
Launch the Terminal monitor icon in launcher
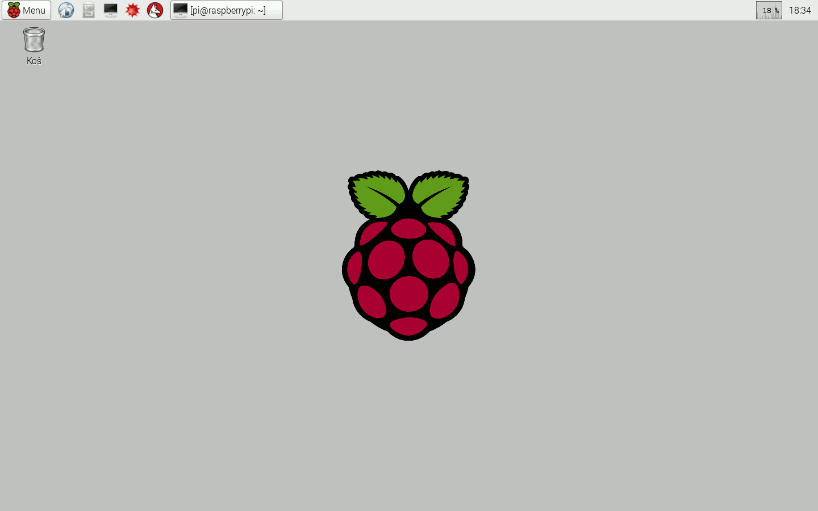tap(111, 10)
